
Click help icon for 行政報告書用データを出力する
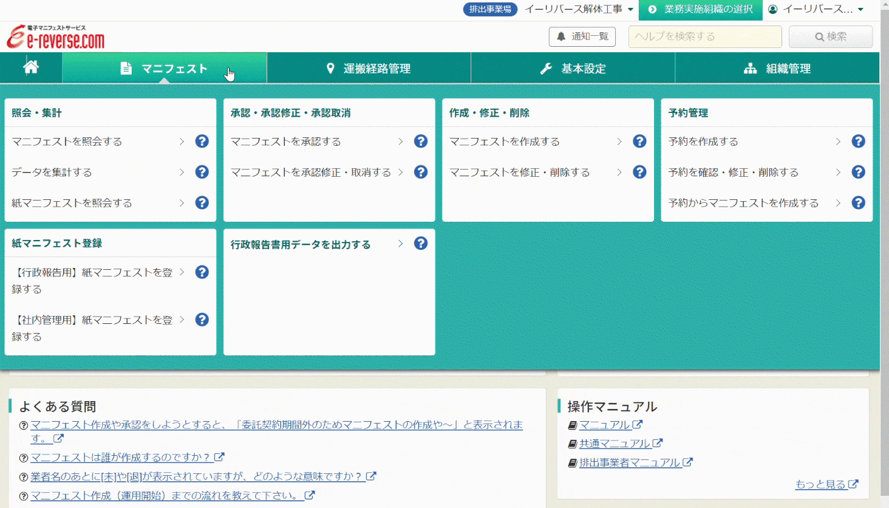tap(421, 244)
